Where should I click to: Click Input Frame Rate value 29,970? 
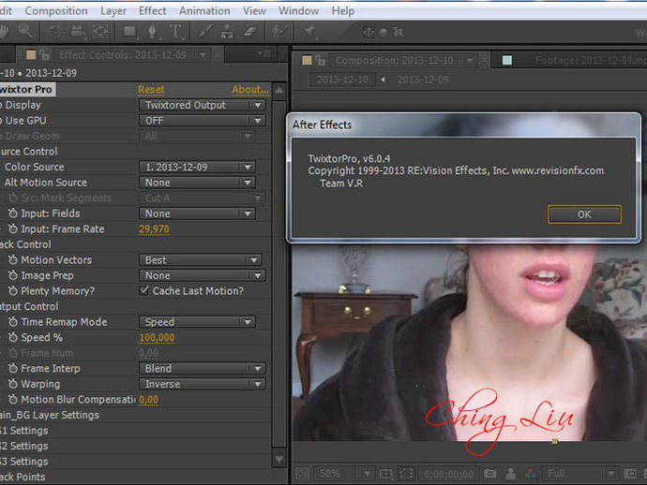(x=154, y=229)
